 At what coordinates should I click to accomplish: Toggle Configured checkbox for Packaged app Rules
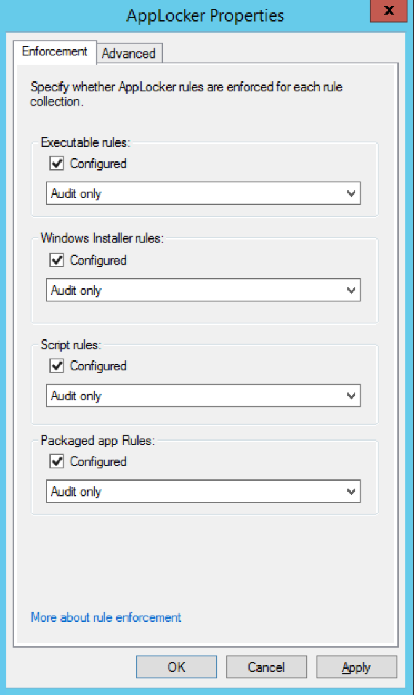57,461
